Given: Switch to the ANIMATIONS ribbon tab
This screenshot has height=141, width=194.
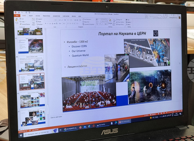Looking at the screenshot, I should [56, 16].
